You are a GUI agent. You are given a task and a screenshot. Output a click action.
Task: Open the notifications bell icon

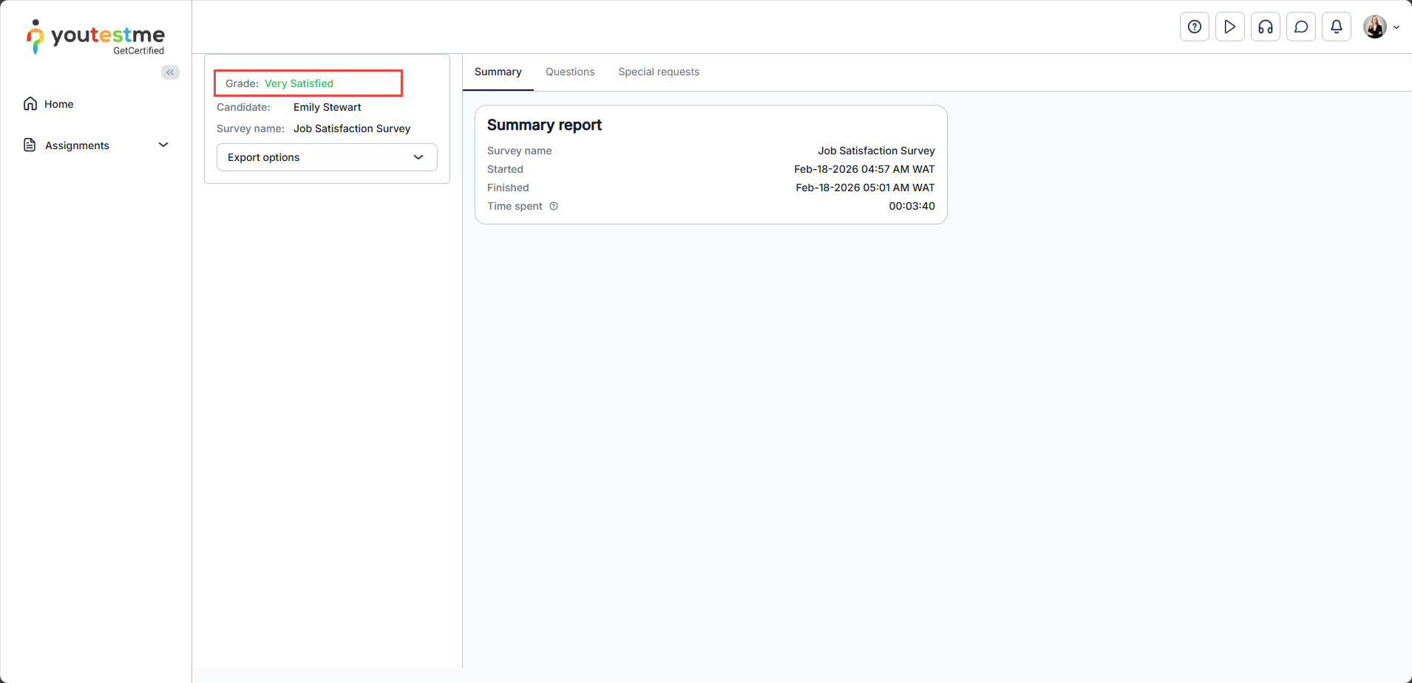point(1336,27)
